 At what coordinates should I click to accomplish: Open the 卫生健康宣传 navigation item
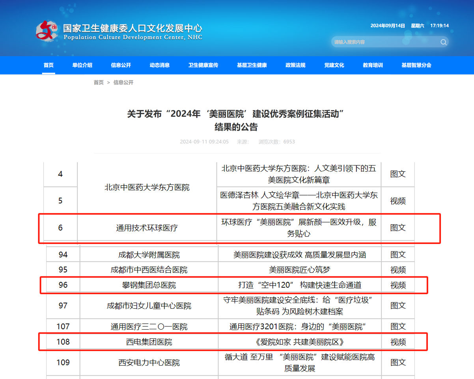tap(203, 65)
